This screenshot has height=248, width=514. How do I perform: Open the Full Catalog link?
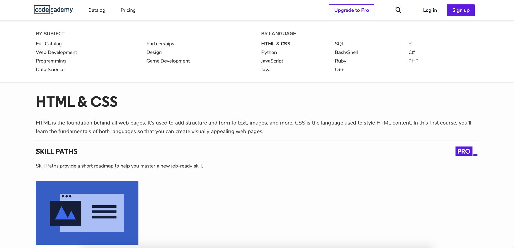pos(49,44)
